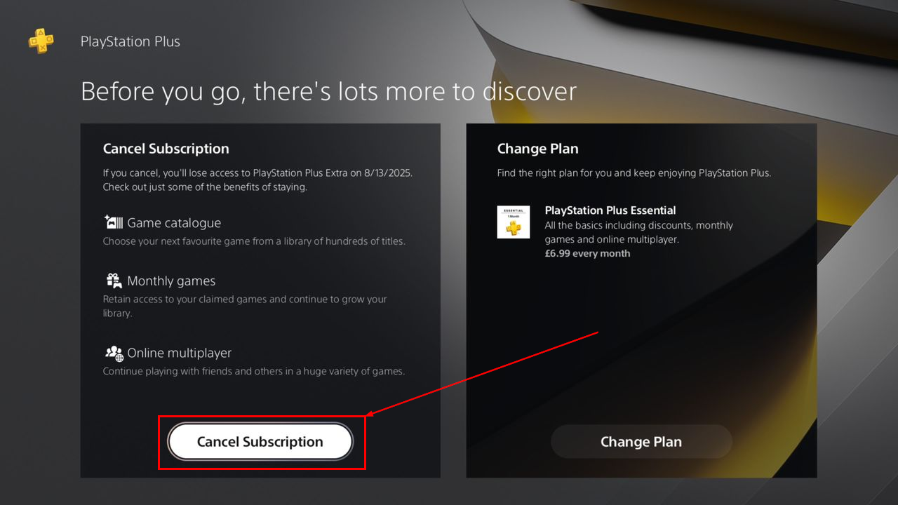Click the 'PlayStation Plus Essential' plan title

pyautogui.click(x=610, y=210)
